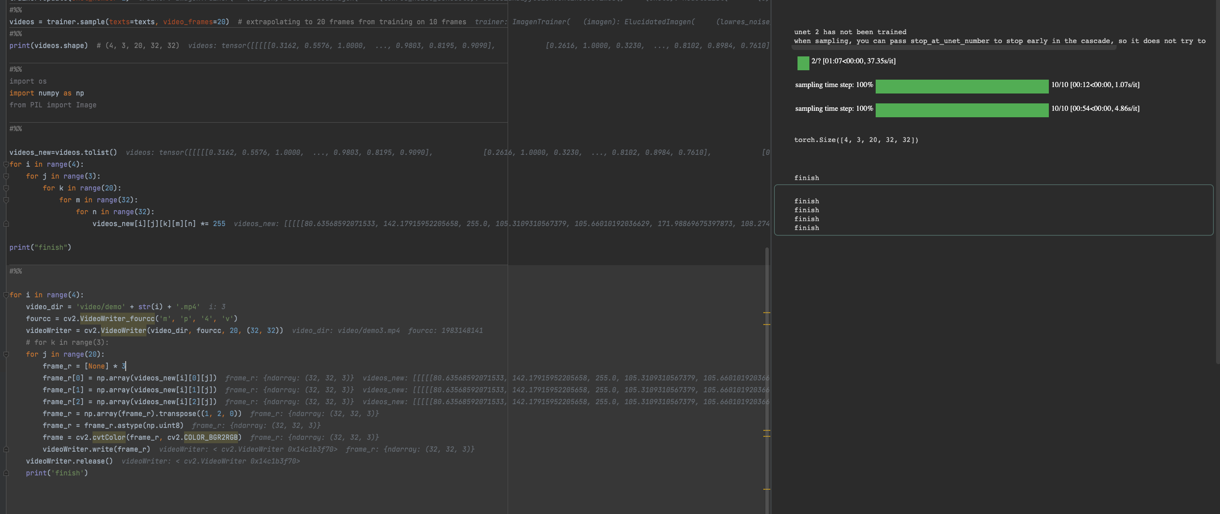Click the #%% cell separator above "import os"
The image size is (1220, 514).
click(x=16, y=69)
